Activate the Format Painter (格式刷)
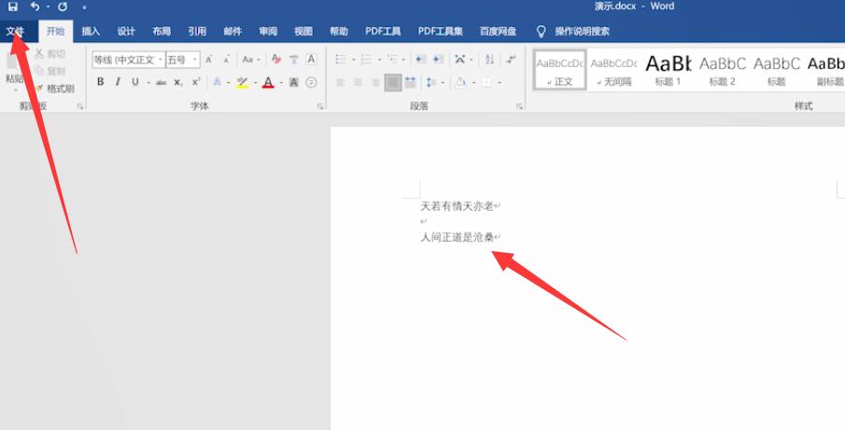Viewport: 845px width, 430px height. tap(54, 89)
